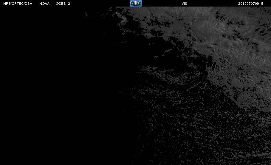The image size is (271, 165).
Task: Select the VIS channel label
Action: point(184,4)
